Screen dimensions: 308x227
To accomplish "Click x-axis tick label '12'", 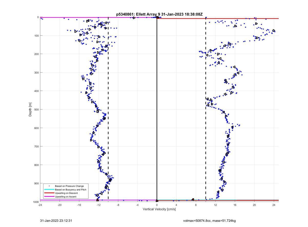I will click(215, 205).
